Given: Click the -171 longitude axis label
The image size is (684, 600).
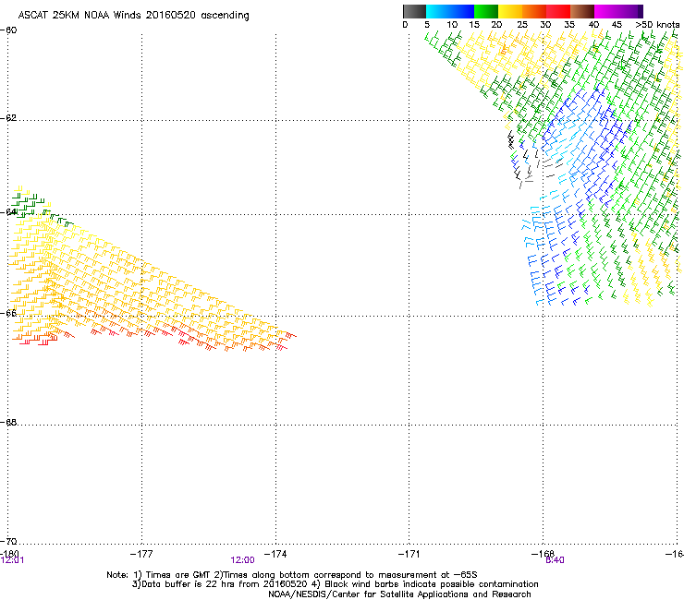Looking at the screenshot, I should coord(409,554).
